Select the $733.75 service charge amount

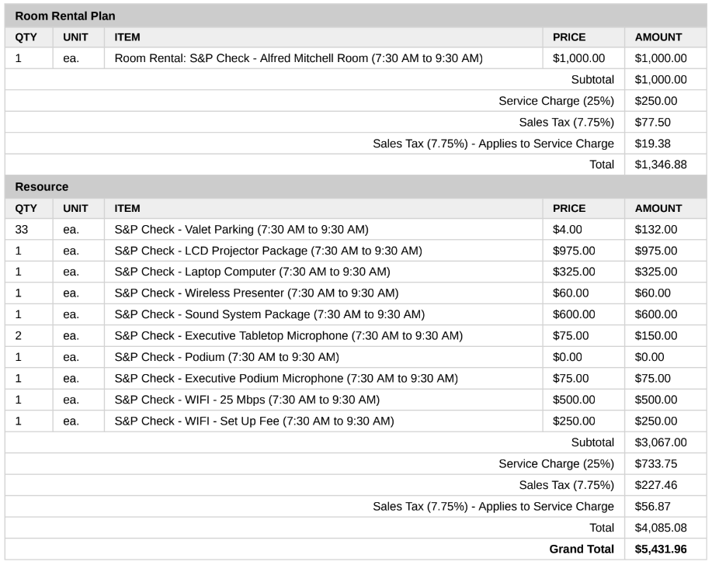click(655, 463)
